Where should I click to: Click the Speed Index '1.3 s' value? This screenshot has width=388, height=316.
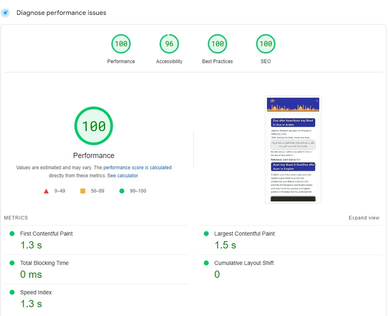pos(31,304)
